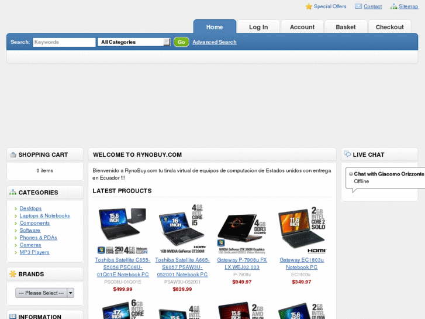Click the $829.99 price text
Viewport: 425px width, 319px height.
click(182, 289)
